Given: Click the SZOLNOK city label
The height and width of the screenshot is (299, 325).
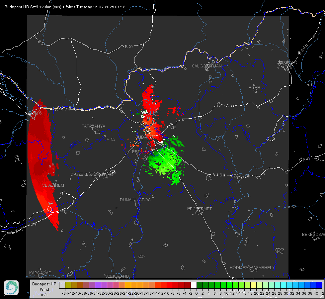Looking at the screenshot, I should pos(242,176).
